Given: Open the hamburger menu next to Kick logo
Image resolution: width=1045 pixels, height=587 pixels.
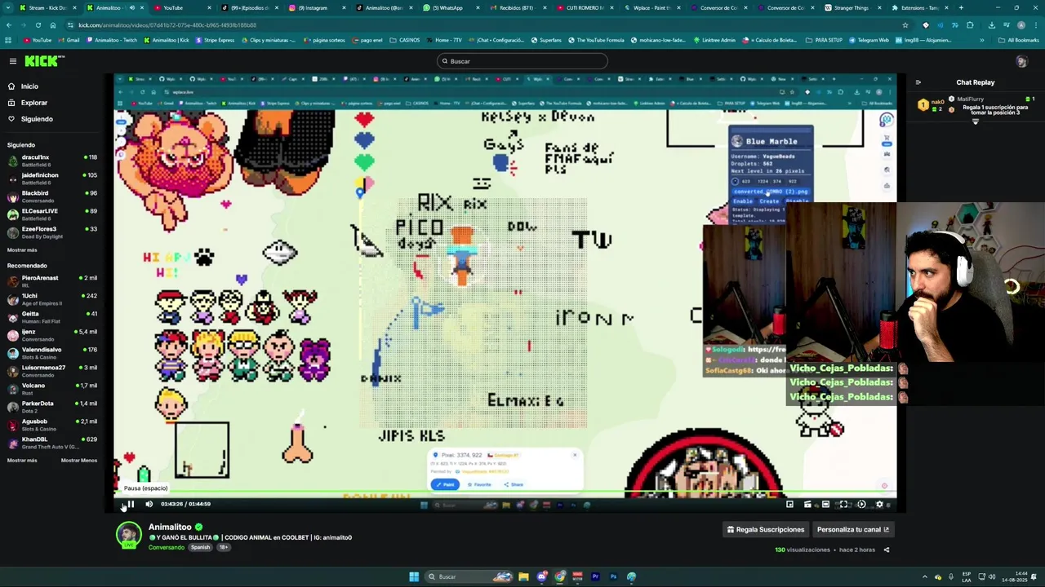Looking at the screenshot, I should (x=13, y=61).
